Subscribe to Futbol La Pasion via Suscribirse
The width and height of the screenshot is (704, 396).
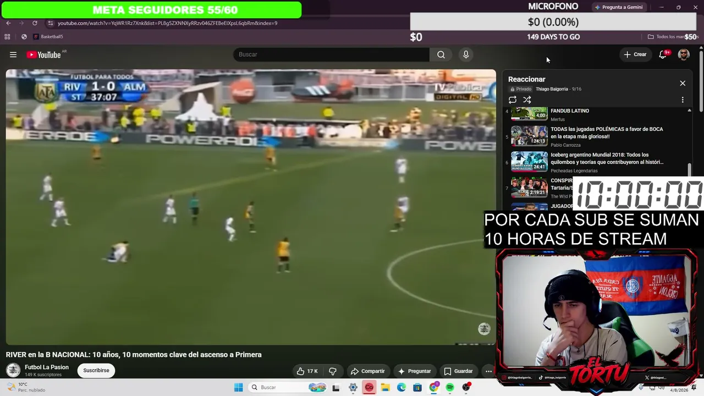click(x=96, y=371)
